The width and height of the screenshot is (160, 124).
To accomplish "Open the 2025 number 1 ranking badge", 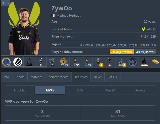I will pyautogui.click(x=64, y=62).
